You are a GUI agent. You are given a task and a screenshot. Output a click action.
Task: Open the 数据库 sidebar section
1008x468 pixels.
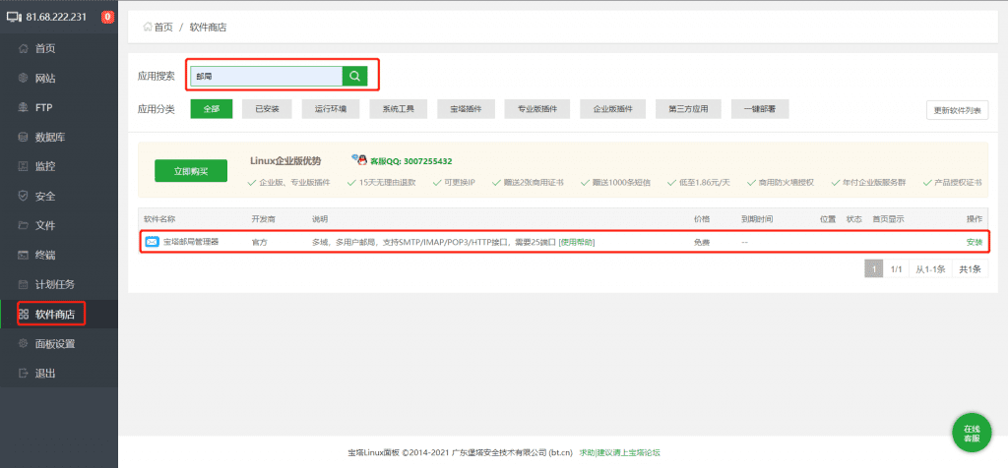pos(49,137)
